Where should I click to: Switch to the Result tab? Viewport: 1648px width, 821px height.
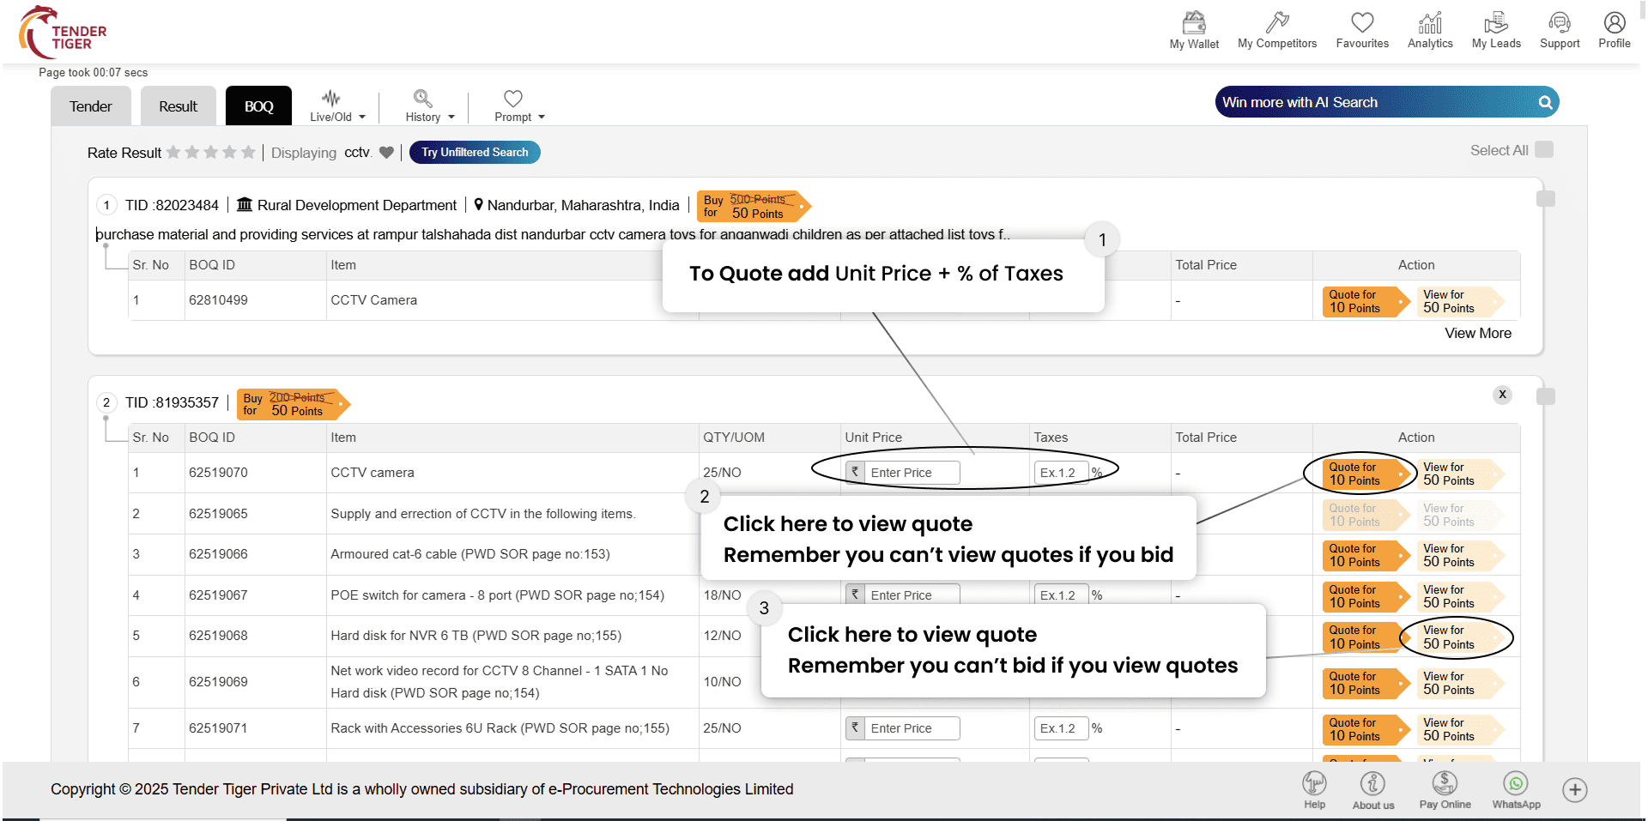point(178,106)
